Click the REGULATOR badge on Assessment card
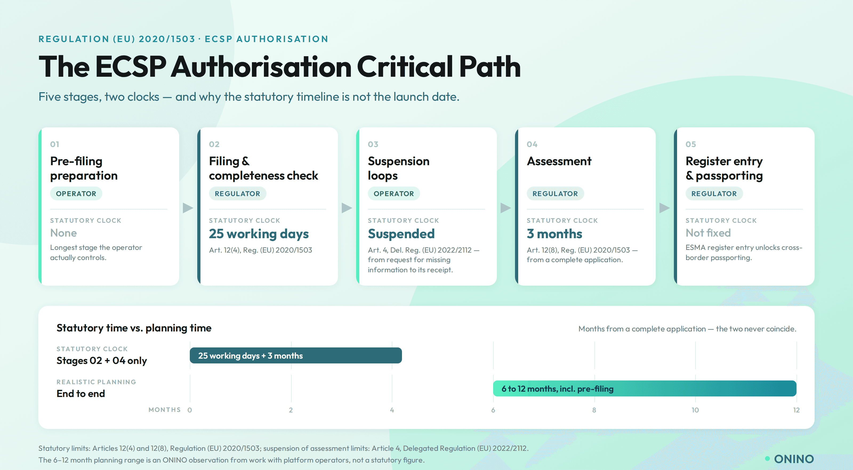 point(555,194)
